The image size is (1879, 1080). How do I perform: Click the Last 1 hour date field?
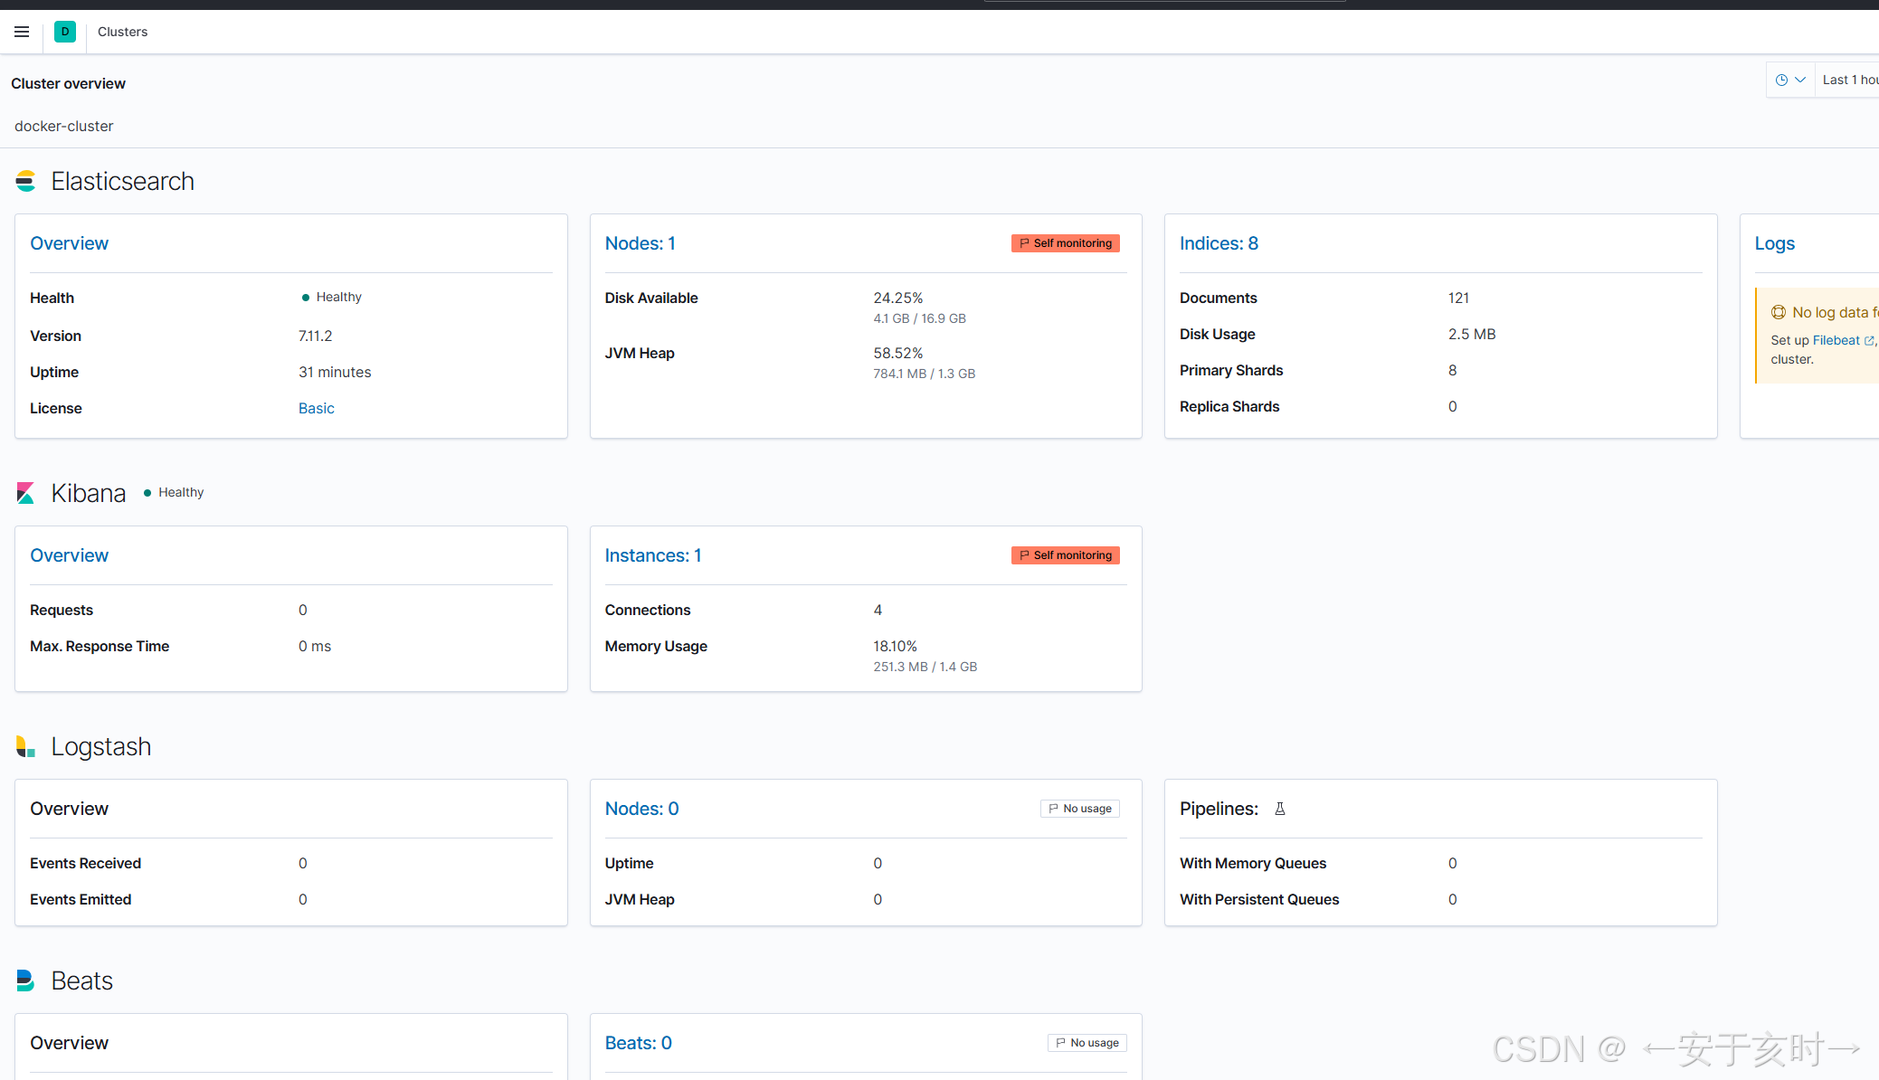tap(1849, 80)
